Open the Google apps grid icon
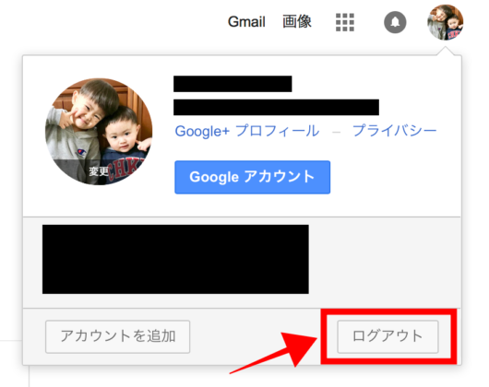489x387 pixels. click(x=345, y=22)
